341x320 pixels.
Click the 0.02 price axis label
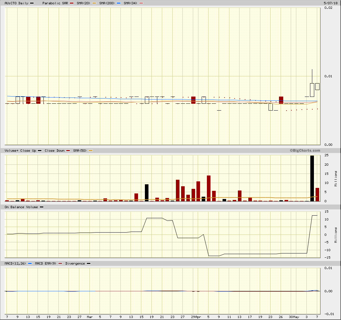coord(328,8)
